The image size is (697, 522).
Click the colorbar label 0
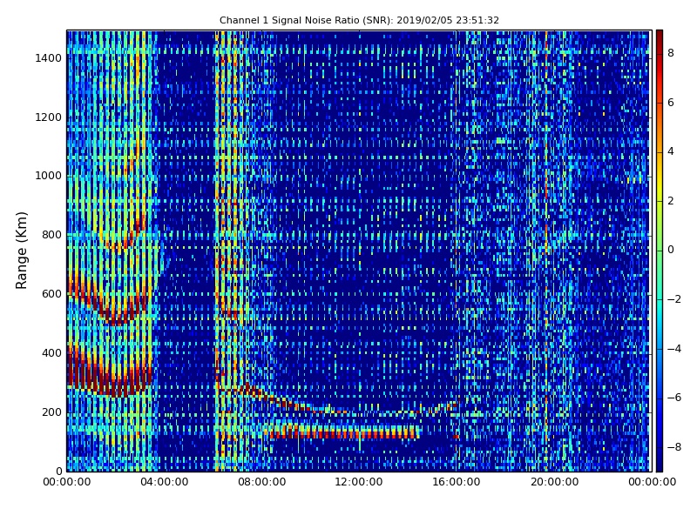pos(671,250)
